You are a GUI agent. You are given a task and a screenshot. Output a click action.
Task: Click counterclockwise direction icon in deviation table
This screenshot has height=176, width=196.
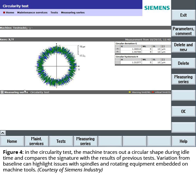pyautogui.click(x=118, y=52)
